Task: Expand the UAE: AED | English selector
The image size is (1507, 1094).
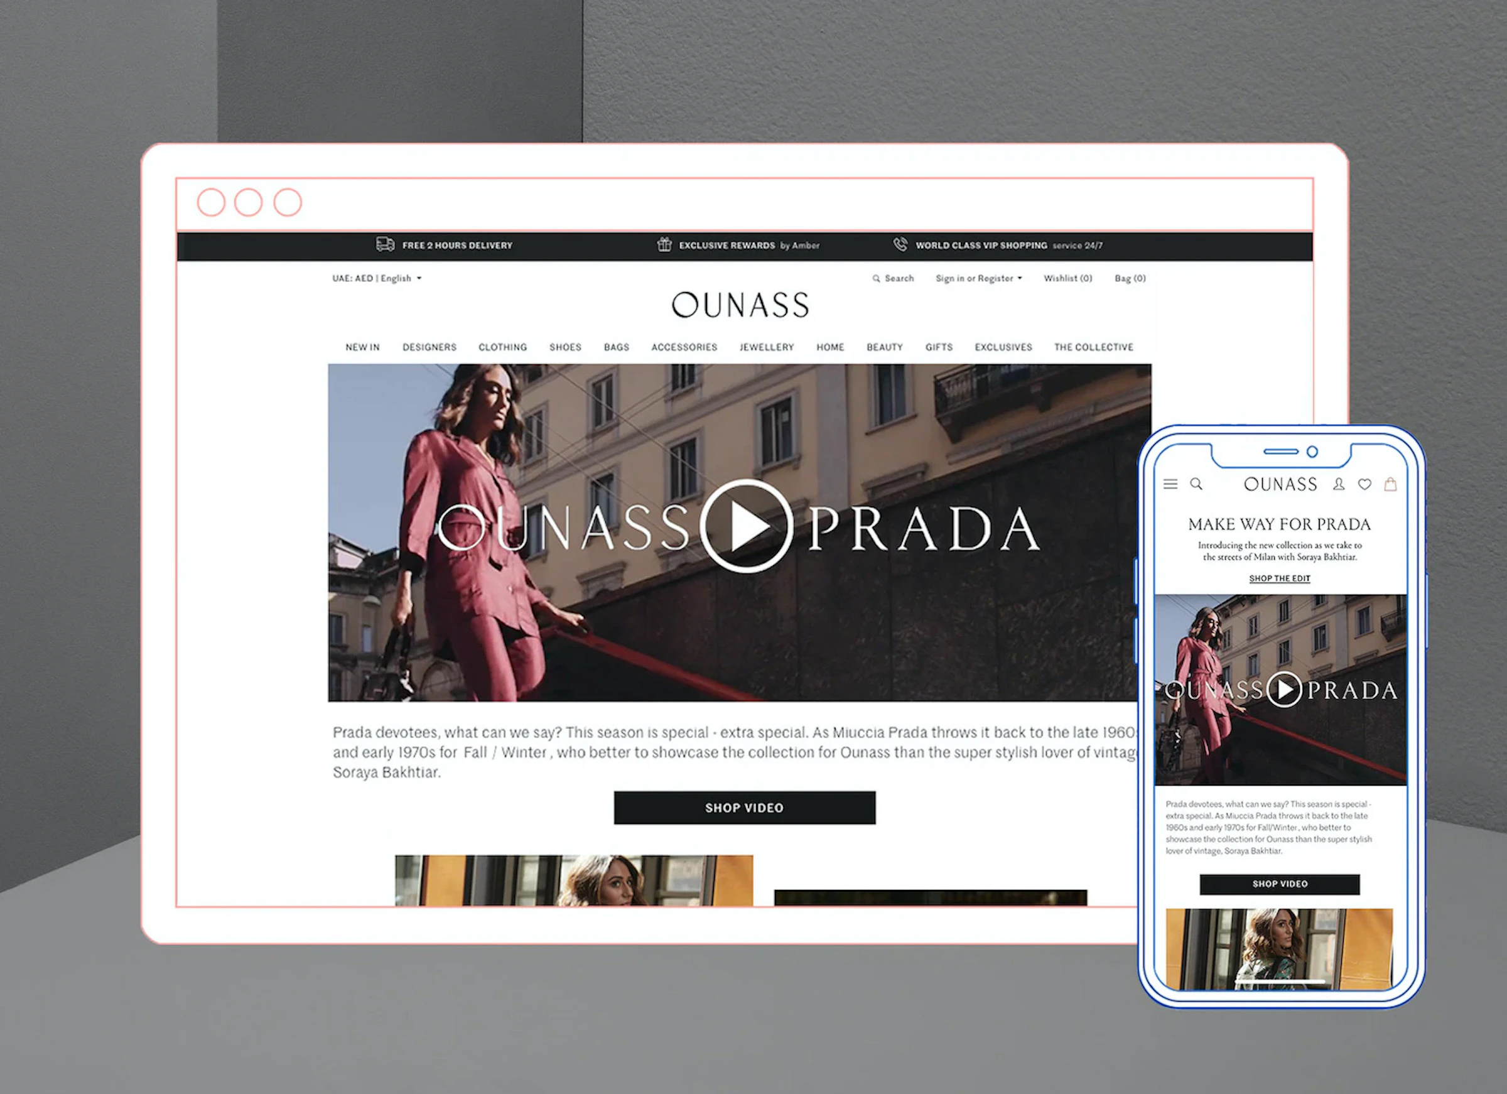Action: pyautogui.click(x=377, y=278)
